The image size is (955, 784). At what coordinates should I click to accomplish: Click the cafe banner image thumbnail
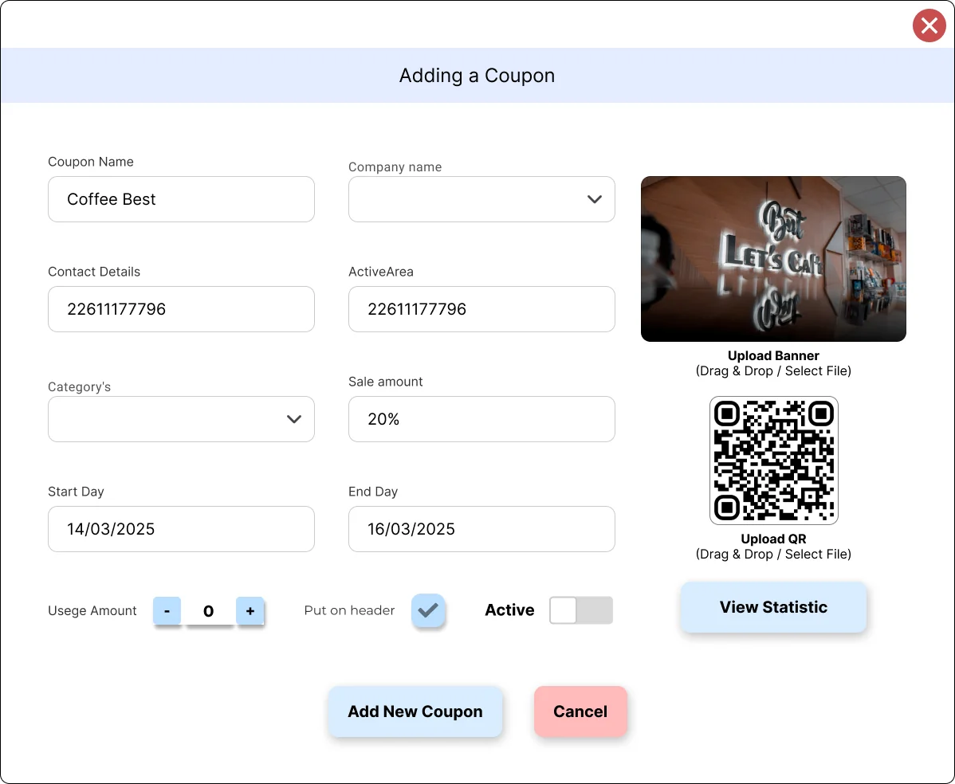tap(773, 259)
